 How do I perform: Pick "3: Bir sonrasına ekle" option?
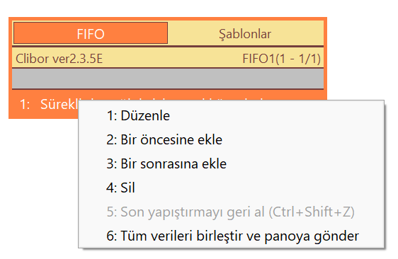click(231, 163)
